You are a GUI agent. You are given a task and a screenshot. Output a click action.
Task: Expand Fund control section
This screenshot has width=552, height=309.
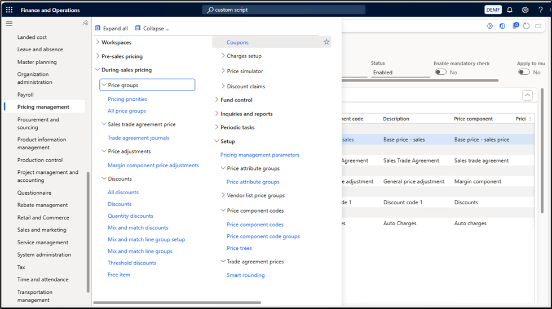(217, 100)
